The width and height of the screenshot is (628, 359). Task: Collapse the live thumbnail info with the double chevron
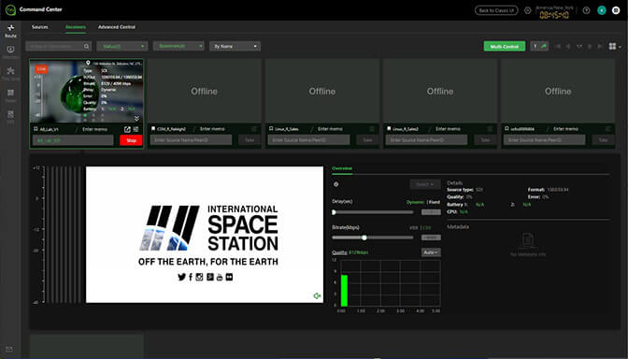point(136,119)
